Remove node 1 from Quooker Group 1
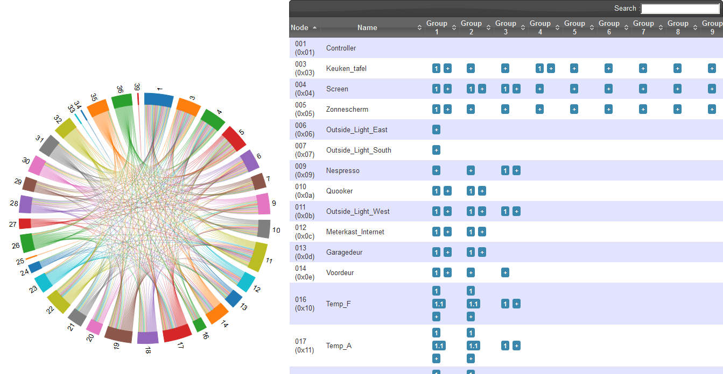 (436, 191)
